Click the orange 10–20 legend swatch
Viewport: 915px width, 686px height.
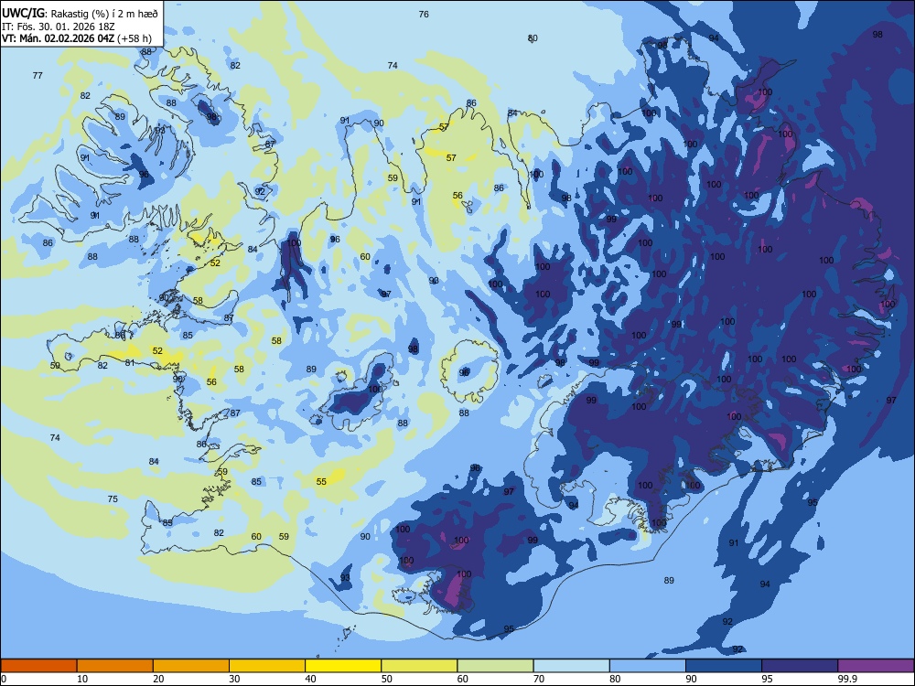tap(115, 666)
